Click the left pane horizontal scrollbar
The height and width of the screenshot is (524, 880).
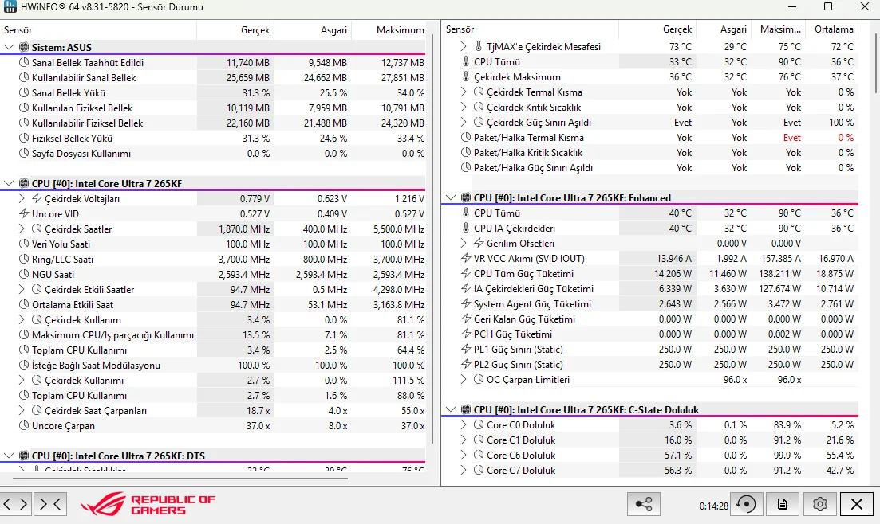coord(180,479)
